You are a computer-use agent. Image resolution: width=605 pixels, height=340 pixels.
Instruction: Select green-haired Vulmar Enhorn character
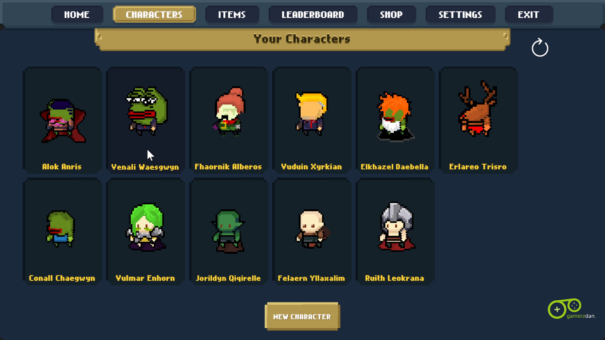point(146,231)
